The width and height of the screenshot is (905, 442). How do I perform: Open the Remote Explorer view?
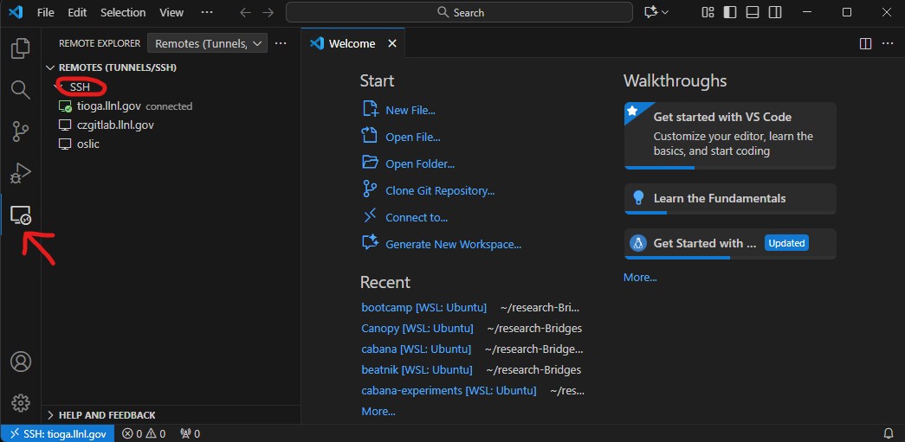pyautogui.click(x=21, y=215)
